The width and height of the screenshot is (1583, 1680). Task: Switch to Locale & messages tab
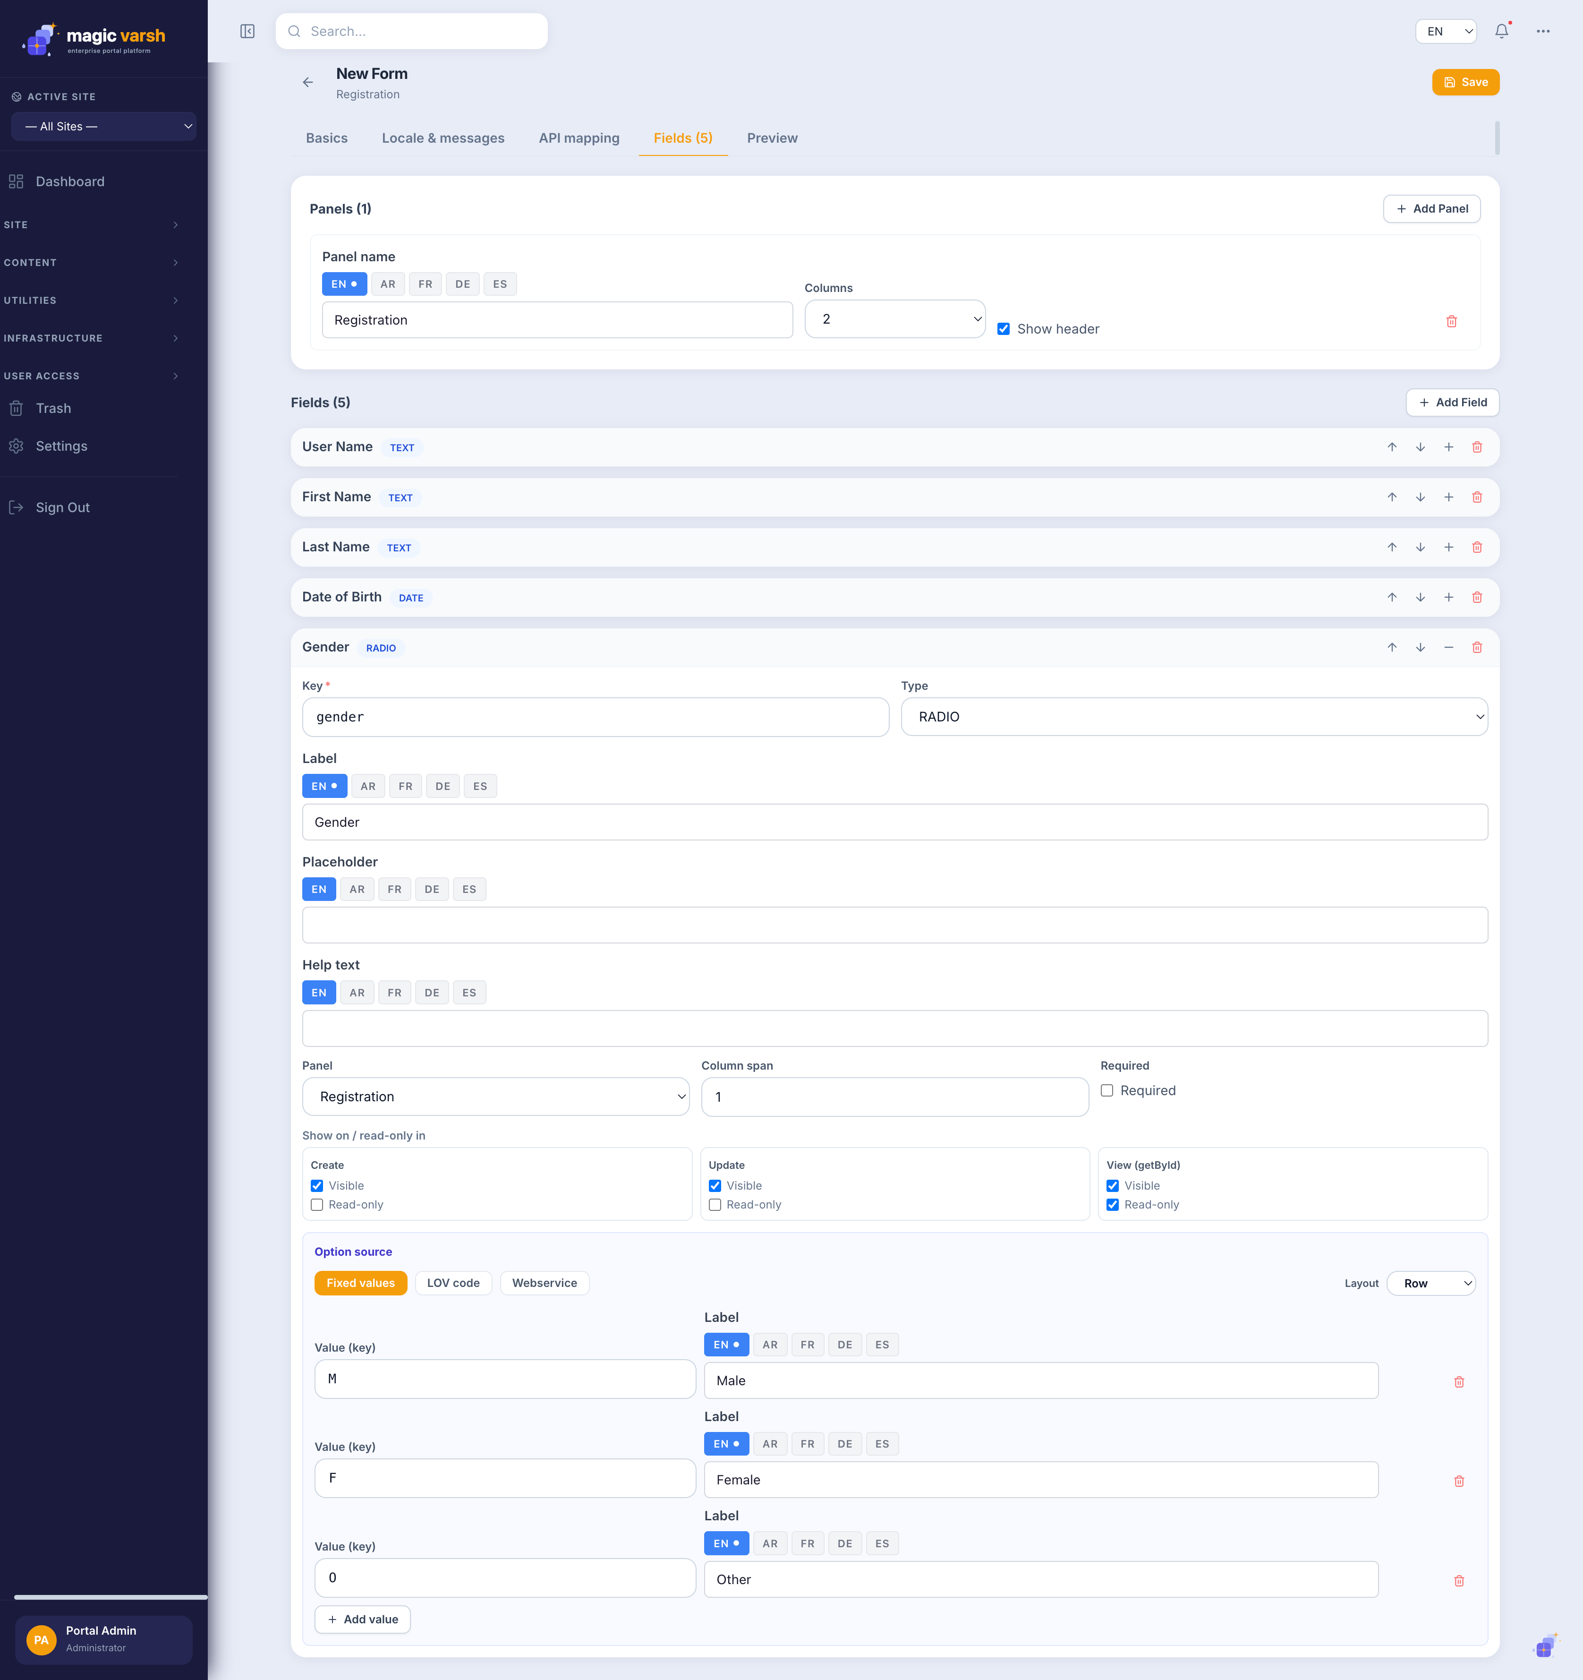click(443, 138)
